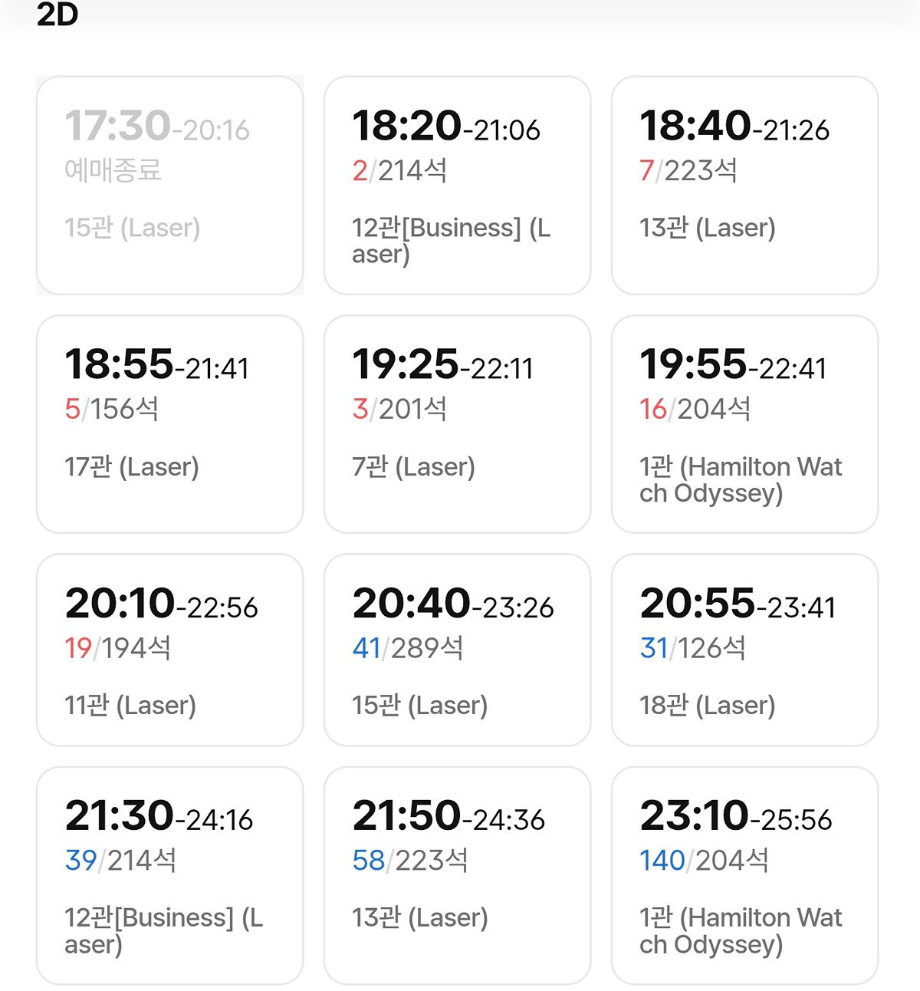Click the 31/126석 seats text
Viewport: 920px width, 991px height.
coord(692,648)
